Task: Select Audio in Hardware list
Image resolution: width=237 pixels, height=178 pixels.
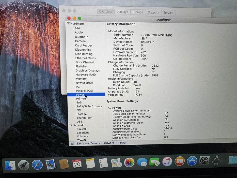Action: tap(79, 32)
